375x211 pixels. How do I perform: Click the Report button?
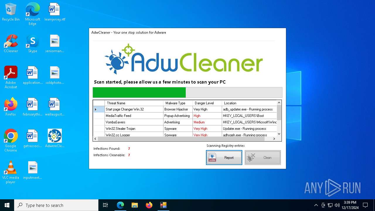tap(224, 158)
